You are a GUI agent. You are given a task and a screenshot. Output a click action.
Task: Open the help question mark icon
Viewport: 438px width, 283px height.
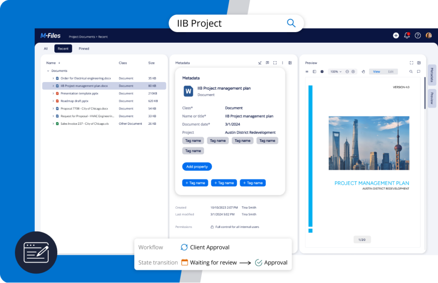[x=418, y=35]
